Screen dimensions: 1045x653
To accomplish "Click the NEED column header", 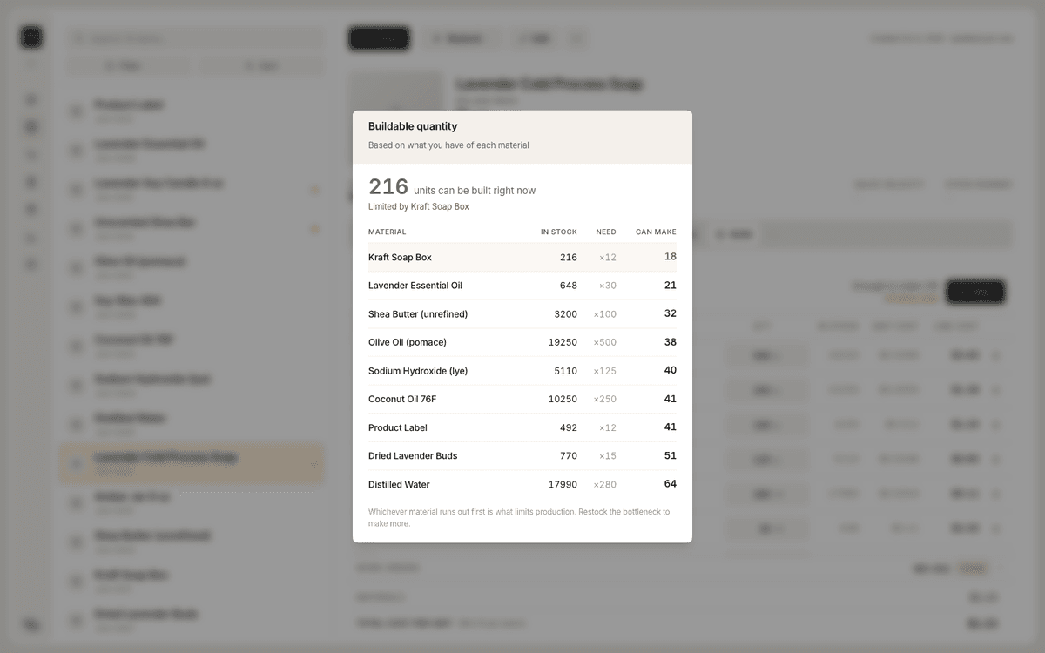I will pos(606,232).
